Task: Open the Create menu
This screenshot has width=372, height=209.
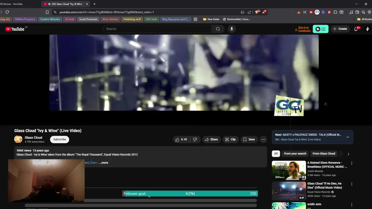Action: coord(340,29)
